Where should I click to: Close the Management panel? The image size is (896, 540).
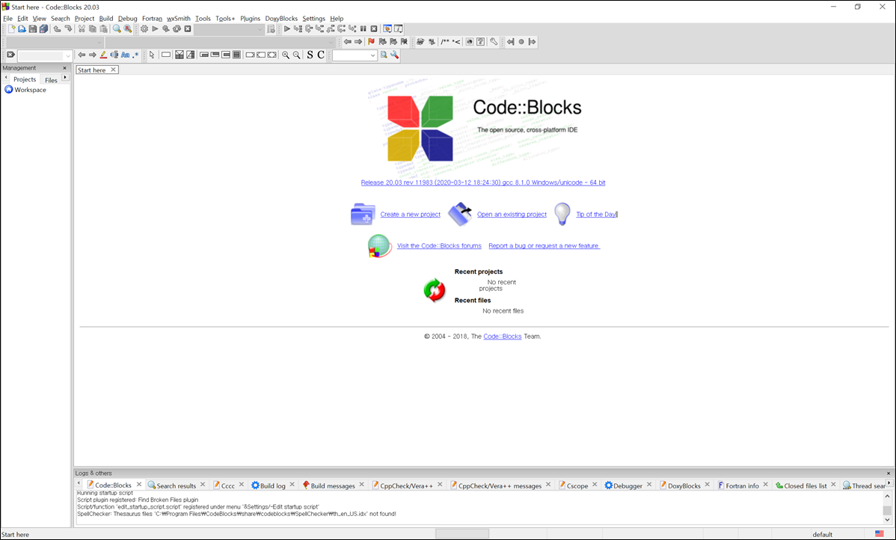coord(64,68)
